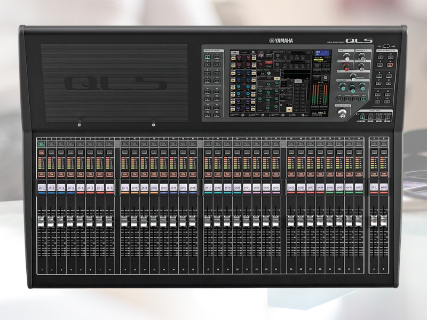Select the ST IN/DCA Fader Bank key

click(x=379, y=117)
